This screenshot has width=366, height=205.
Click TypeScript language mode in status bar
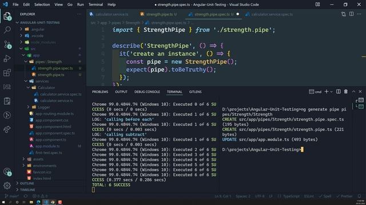(x=291, y=196)
